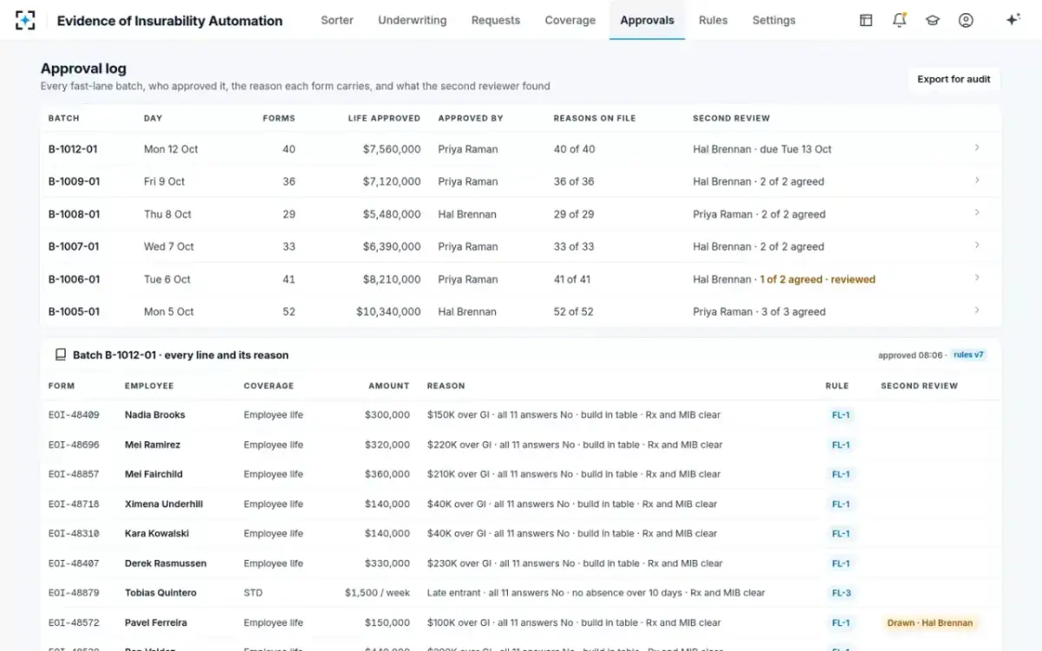Image resolution: width=1042 pixels, height=651 pixels.
Task: Click form ID EOI-48879
Action: tap(74, 593)
